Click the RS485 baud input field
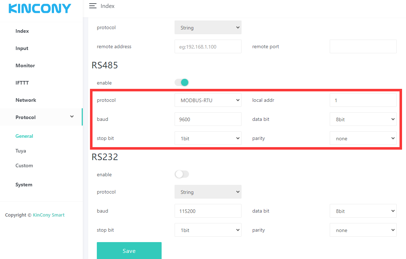406x259 pixels. pyautogui.click(x=208, y=119)
